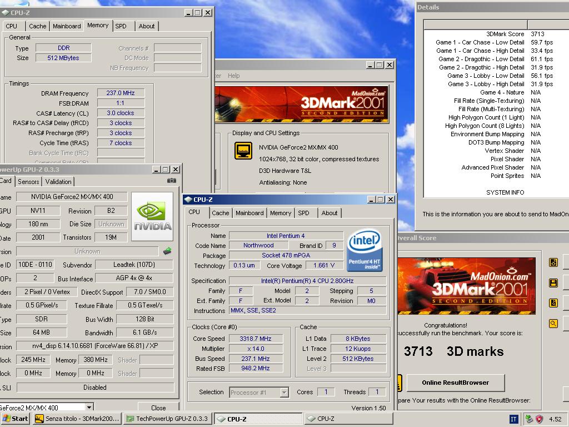Expand the Processor #1 selection dropdown
The image size is (569, 427).
284,392
